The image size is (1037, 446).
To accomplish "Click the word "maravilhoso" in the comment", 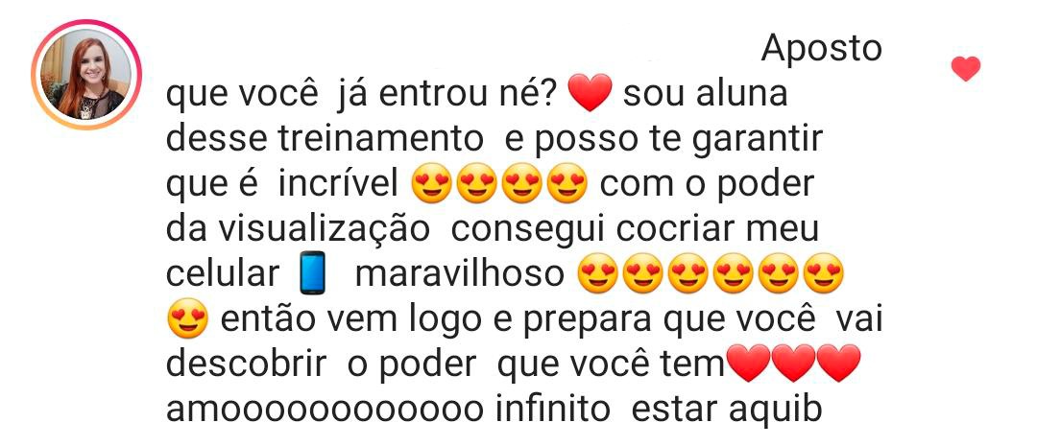I will (460, 273).
